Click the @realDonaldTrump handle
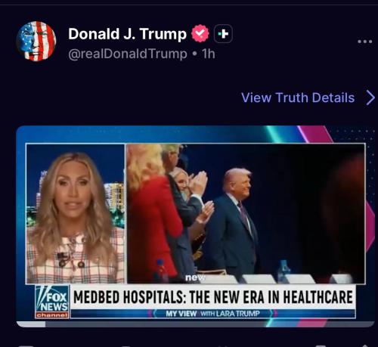The height and width of the screenshot is (347, 378). (x=128, y=54)
